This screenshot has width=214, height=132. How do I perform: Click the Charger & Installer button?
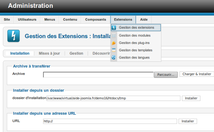click(197, 74)
